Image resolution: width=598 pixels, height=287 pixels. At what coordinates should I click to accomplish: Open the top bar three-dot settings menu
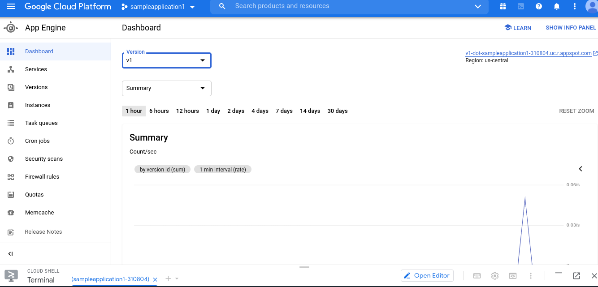tap(575, 6)
